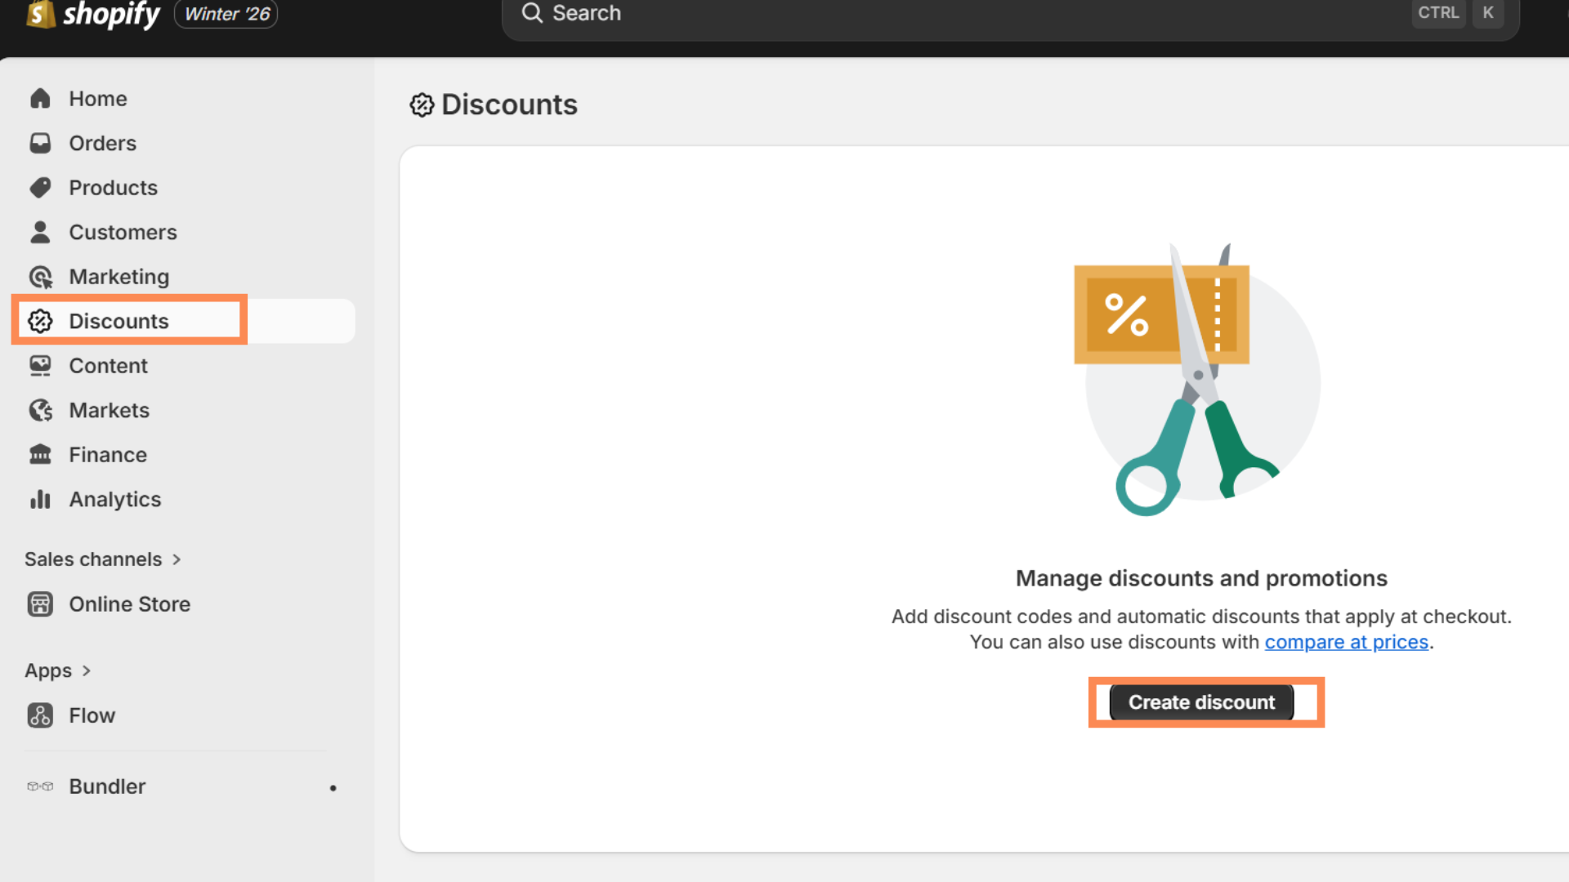The height and width of the screenshot is (882, 1569).
Task: Click the Finance bank icon
Action: pos(40,455)
